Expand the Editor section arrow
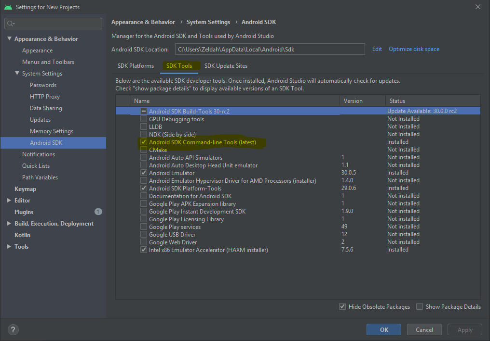490x341 pixels. [9, 201]
